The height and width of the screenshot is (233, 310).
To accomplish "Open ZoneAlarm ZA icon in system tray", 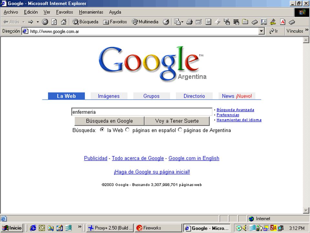I will point(274,228).
